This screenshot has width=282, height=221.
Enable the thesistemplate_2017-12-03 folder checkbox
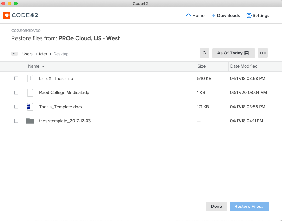[16, 121]
